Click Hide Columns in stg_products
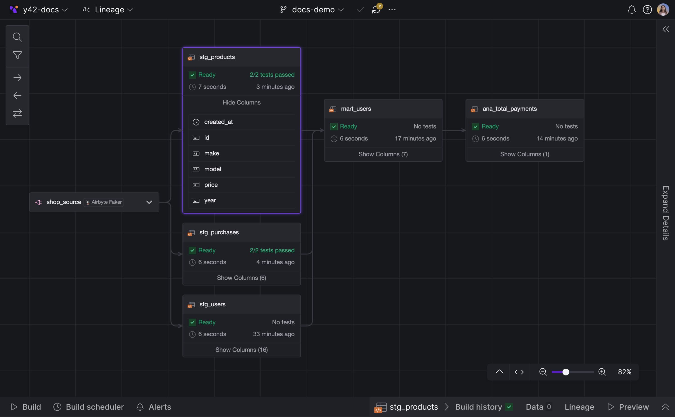Viewport: 675px width, 417px height. (242, 103)
